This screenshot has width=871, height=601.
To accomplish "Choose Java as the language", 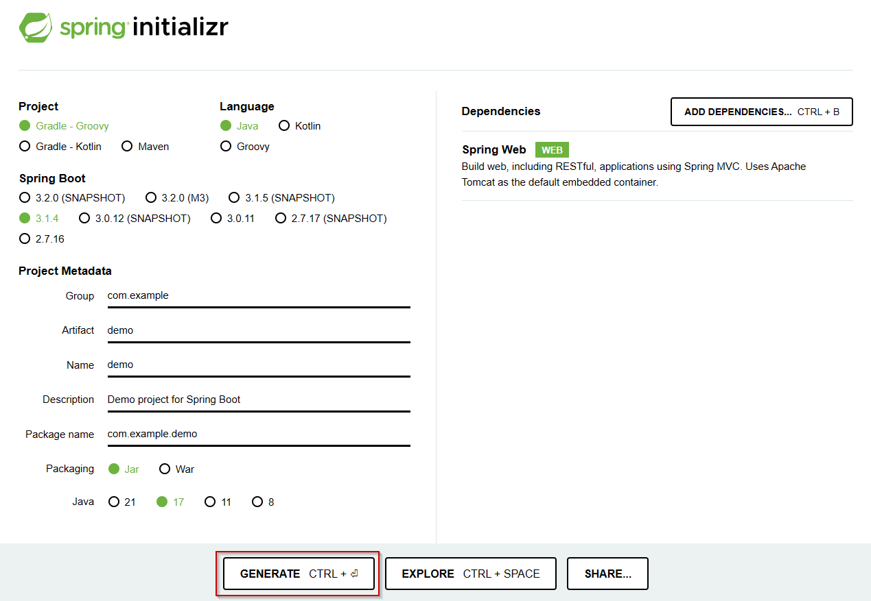I will 240,126.
